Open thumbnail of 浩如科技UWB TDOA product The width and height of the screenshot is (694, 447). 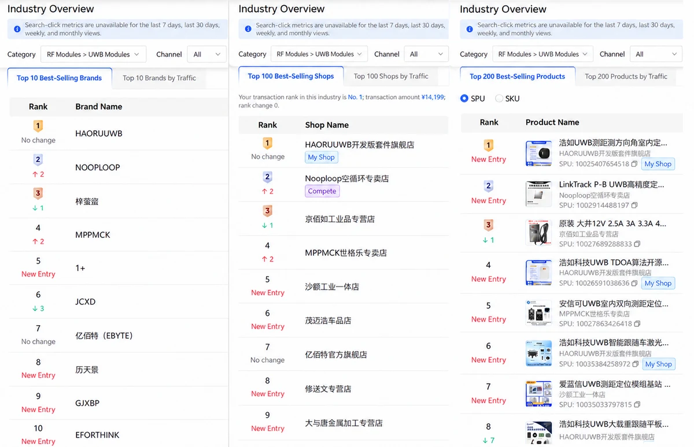538,273
